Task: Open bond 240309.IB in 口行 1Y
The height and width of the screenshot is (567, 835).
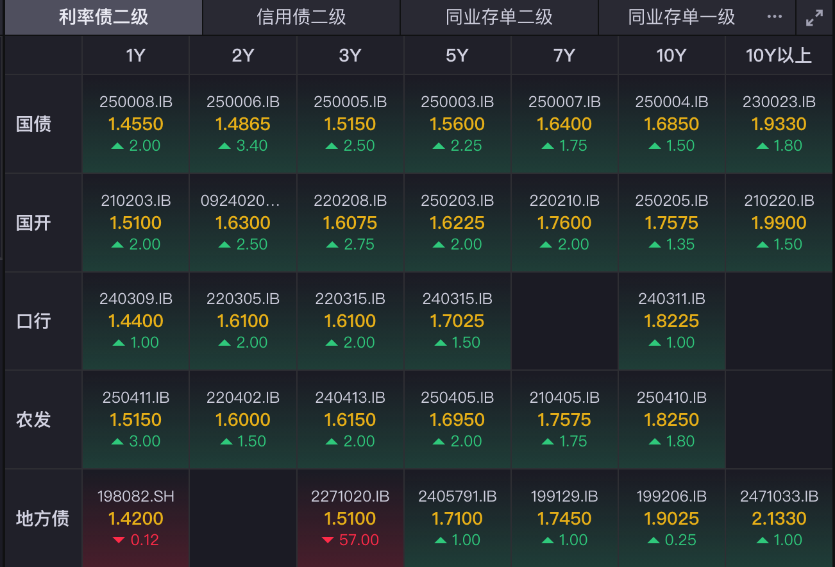Action: [136, 321]
